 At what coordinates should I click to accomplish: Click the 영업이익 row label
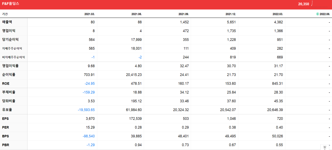(x=9, y=31)
